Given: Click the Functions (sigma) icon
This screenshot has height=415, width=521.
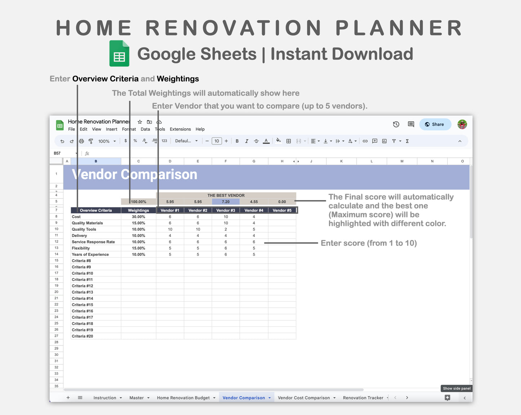Looking at the screenshot, I should [407, 141].
